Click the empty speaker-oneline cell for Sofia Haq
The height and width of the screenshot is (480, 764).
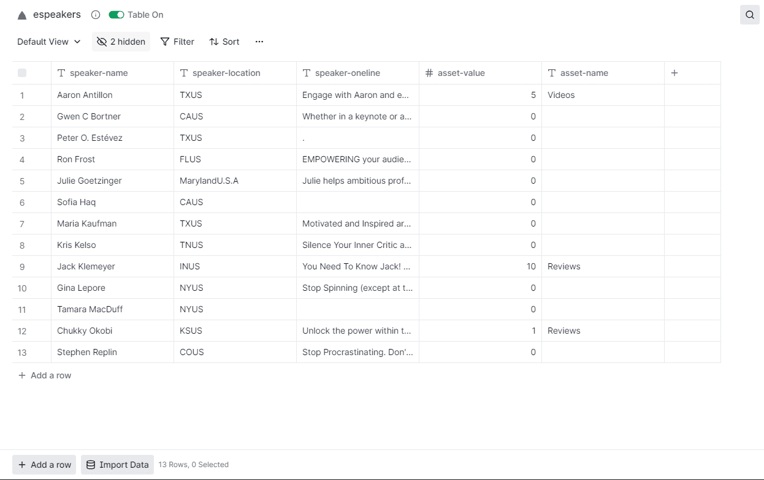(358, 202)
